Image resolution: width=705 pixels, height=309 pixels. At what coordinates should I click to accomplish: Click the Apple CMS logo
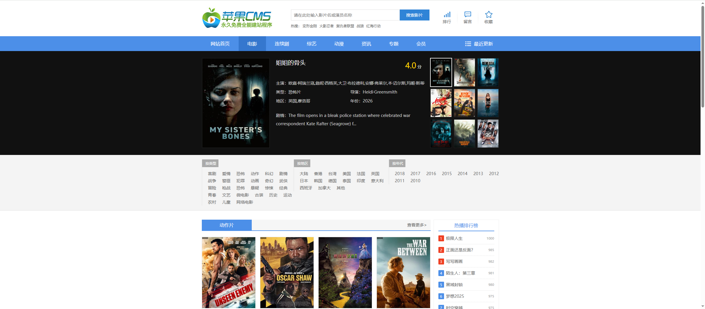pos(237,18)
